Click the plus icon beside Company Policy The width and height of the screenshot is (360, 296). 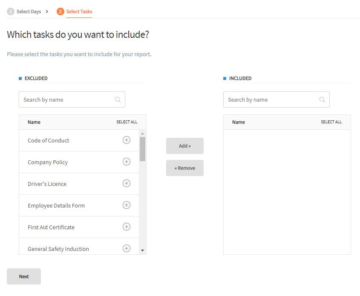(x=127, y=162)
